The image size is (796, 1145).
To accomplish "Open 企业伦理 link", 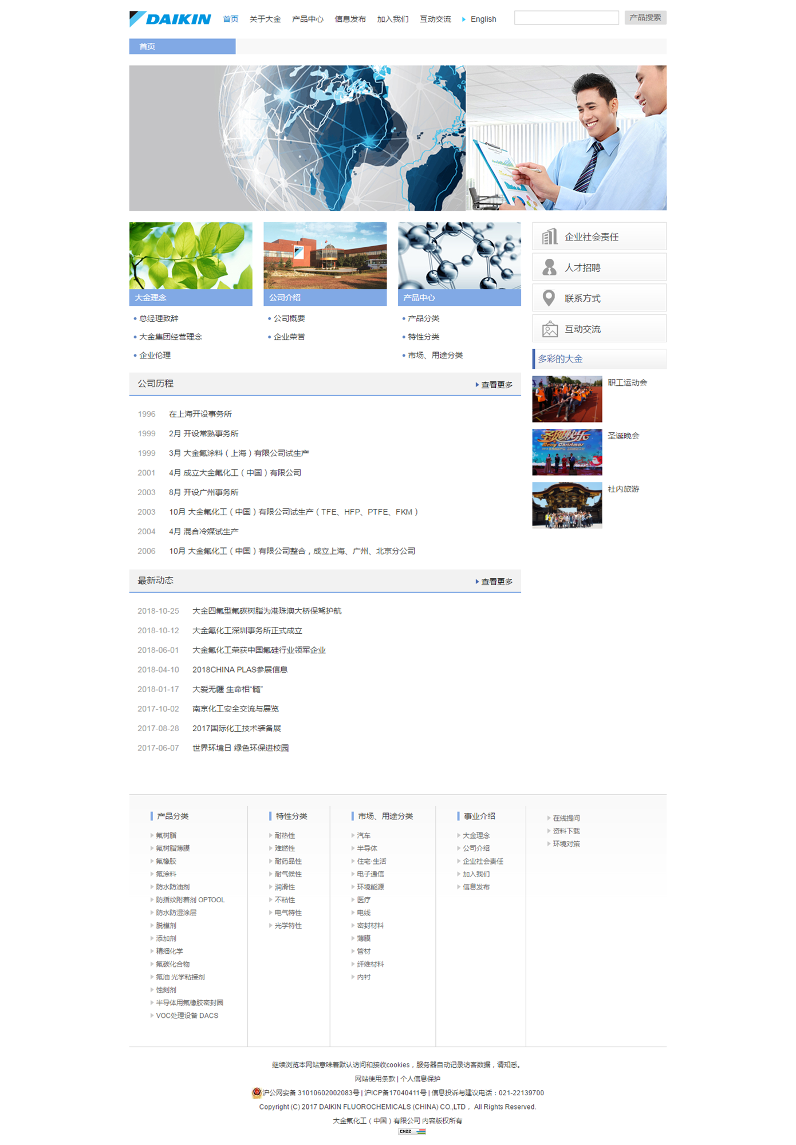I will 155,355.
